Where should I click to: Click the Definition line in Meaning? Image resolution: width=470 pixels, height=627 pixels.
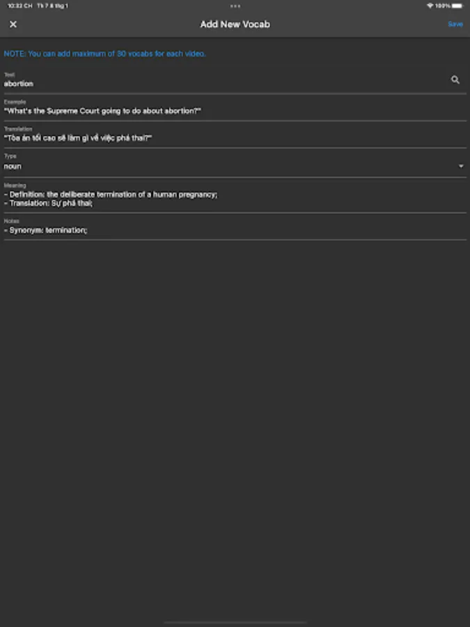click(111, 194)
